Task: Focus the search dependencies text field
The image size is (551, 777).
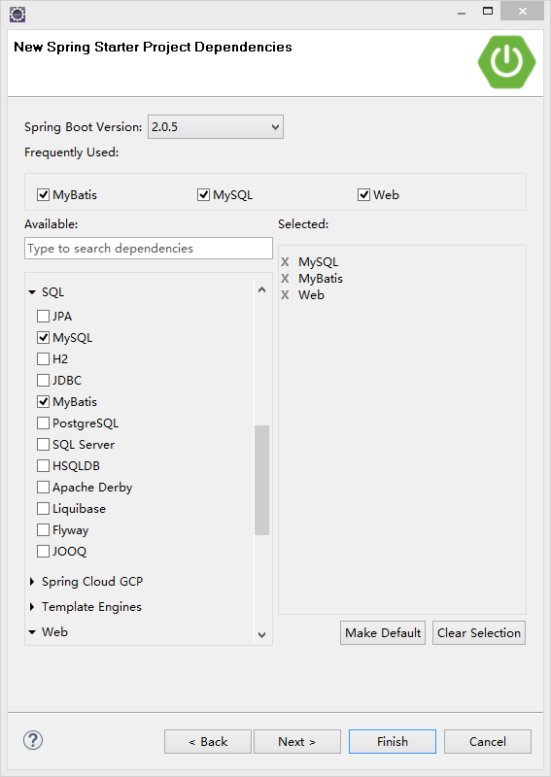Action: click(x=149, y=249)
